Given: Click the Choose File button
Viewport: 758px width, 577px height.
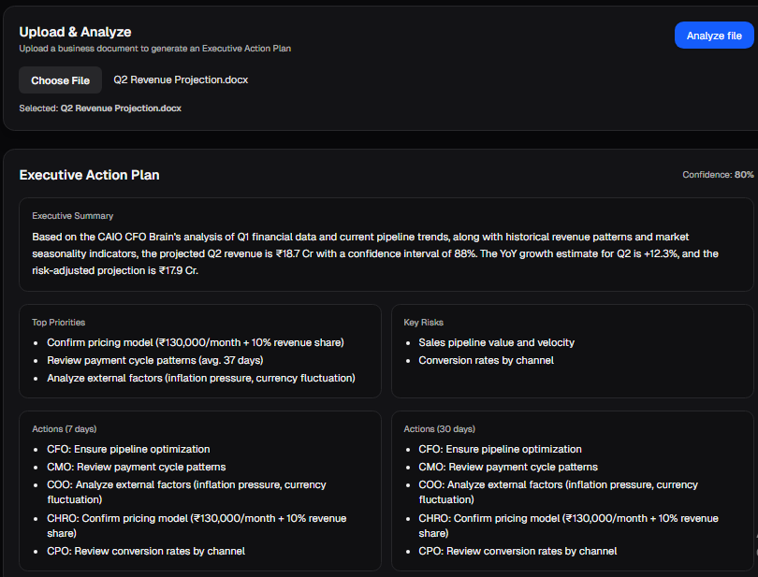Looking at the screenshot, I should click(60, 80).
